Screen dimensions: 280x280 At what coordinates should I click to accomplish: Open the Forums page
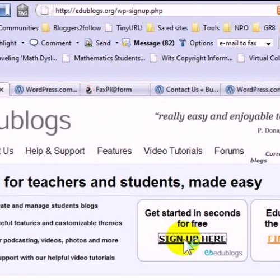(229, 151)
